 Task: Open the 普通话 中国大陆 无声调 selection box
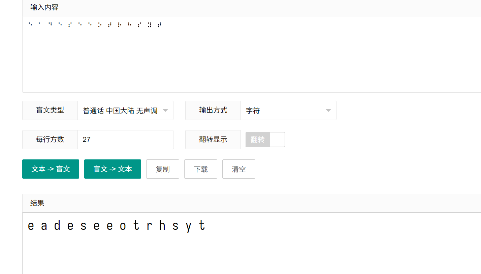(120, 111)
